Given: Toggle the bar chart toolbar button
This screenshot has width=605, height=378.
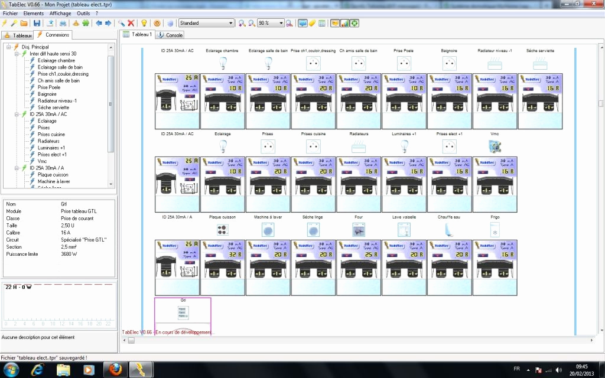Looking at the screenshot, I should [x=344, y=23].
